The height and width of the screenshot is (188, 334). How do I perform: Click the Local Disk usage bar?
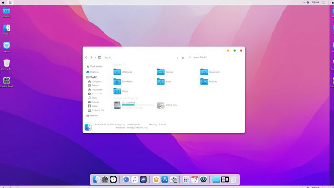[x=138, y=105]
